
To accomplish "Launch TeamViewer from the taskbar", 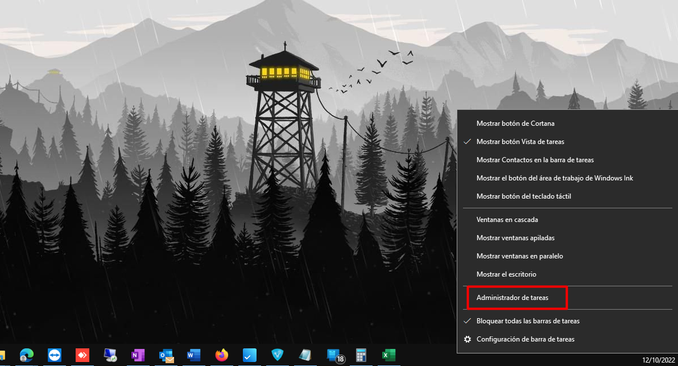I will pos(55,355).
